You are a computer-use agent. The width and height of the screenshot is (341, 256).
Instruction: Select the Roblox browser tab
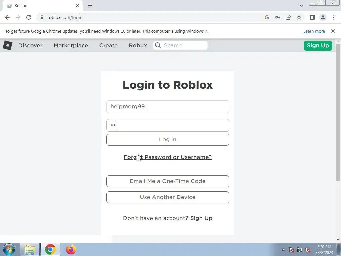[43, 6]
